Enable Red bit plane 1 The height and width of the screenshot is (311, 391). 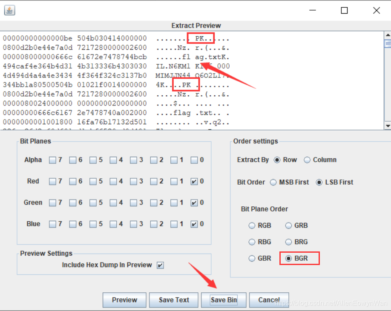(x=174, y=181)
